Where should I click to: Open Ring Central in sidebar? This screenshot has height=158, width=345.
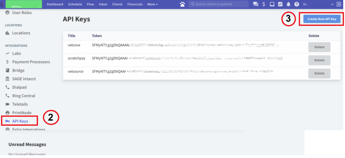[x=24, y=96]
